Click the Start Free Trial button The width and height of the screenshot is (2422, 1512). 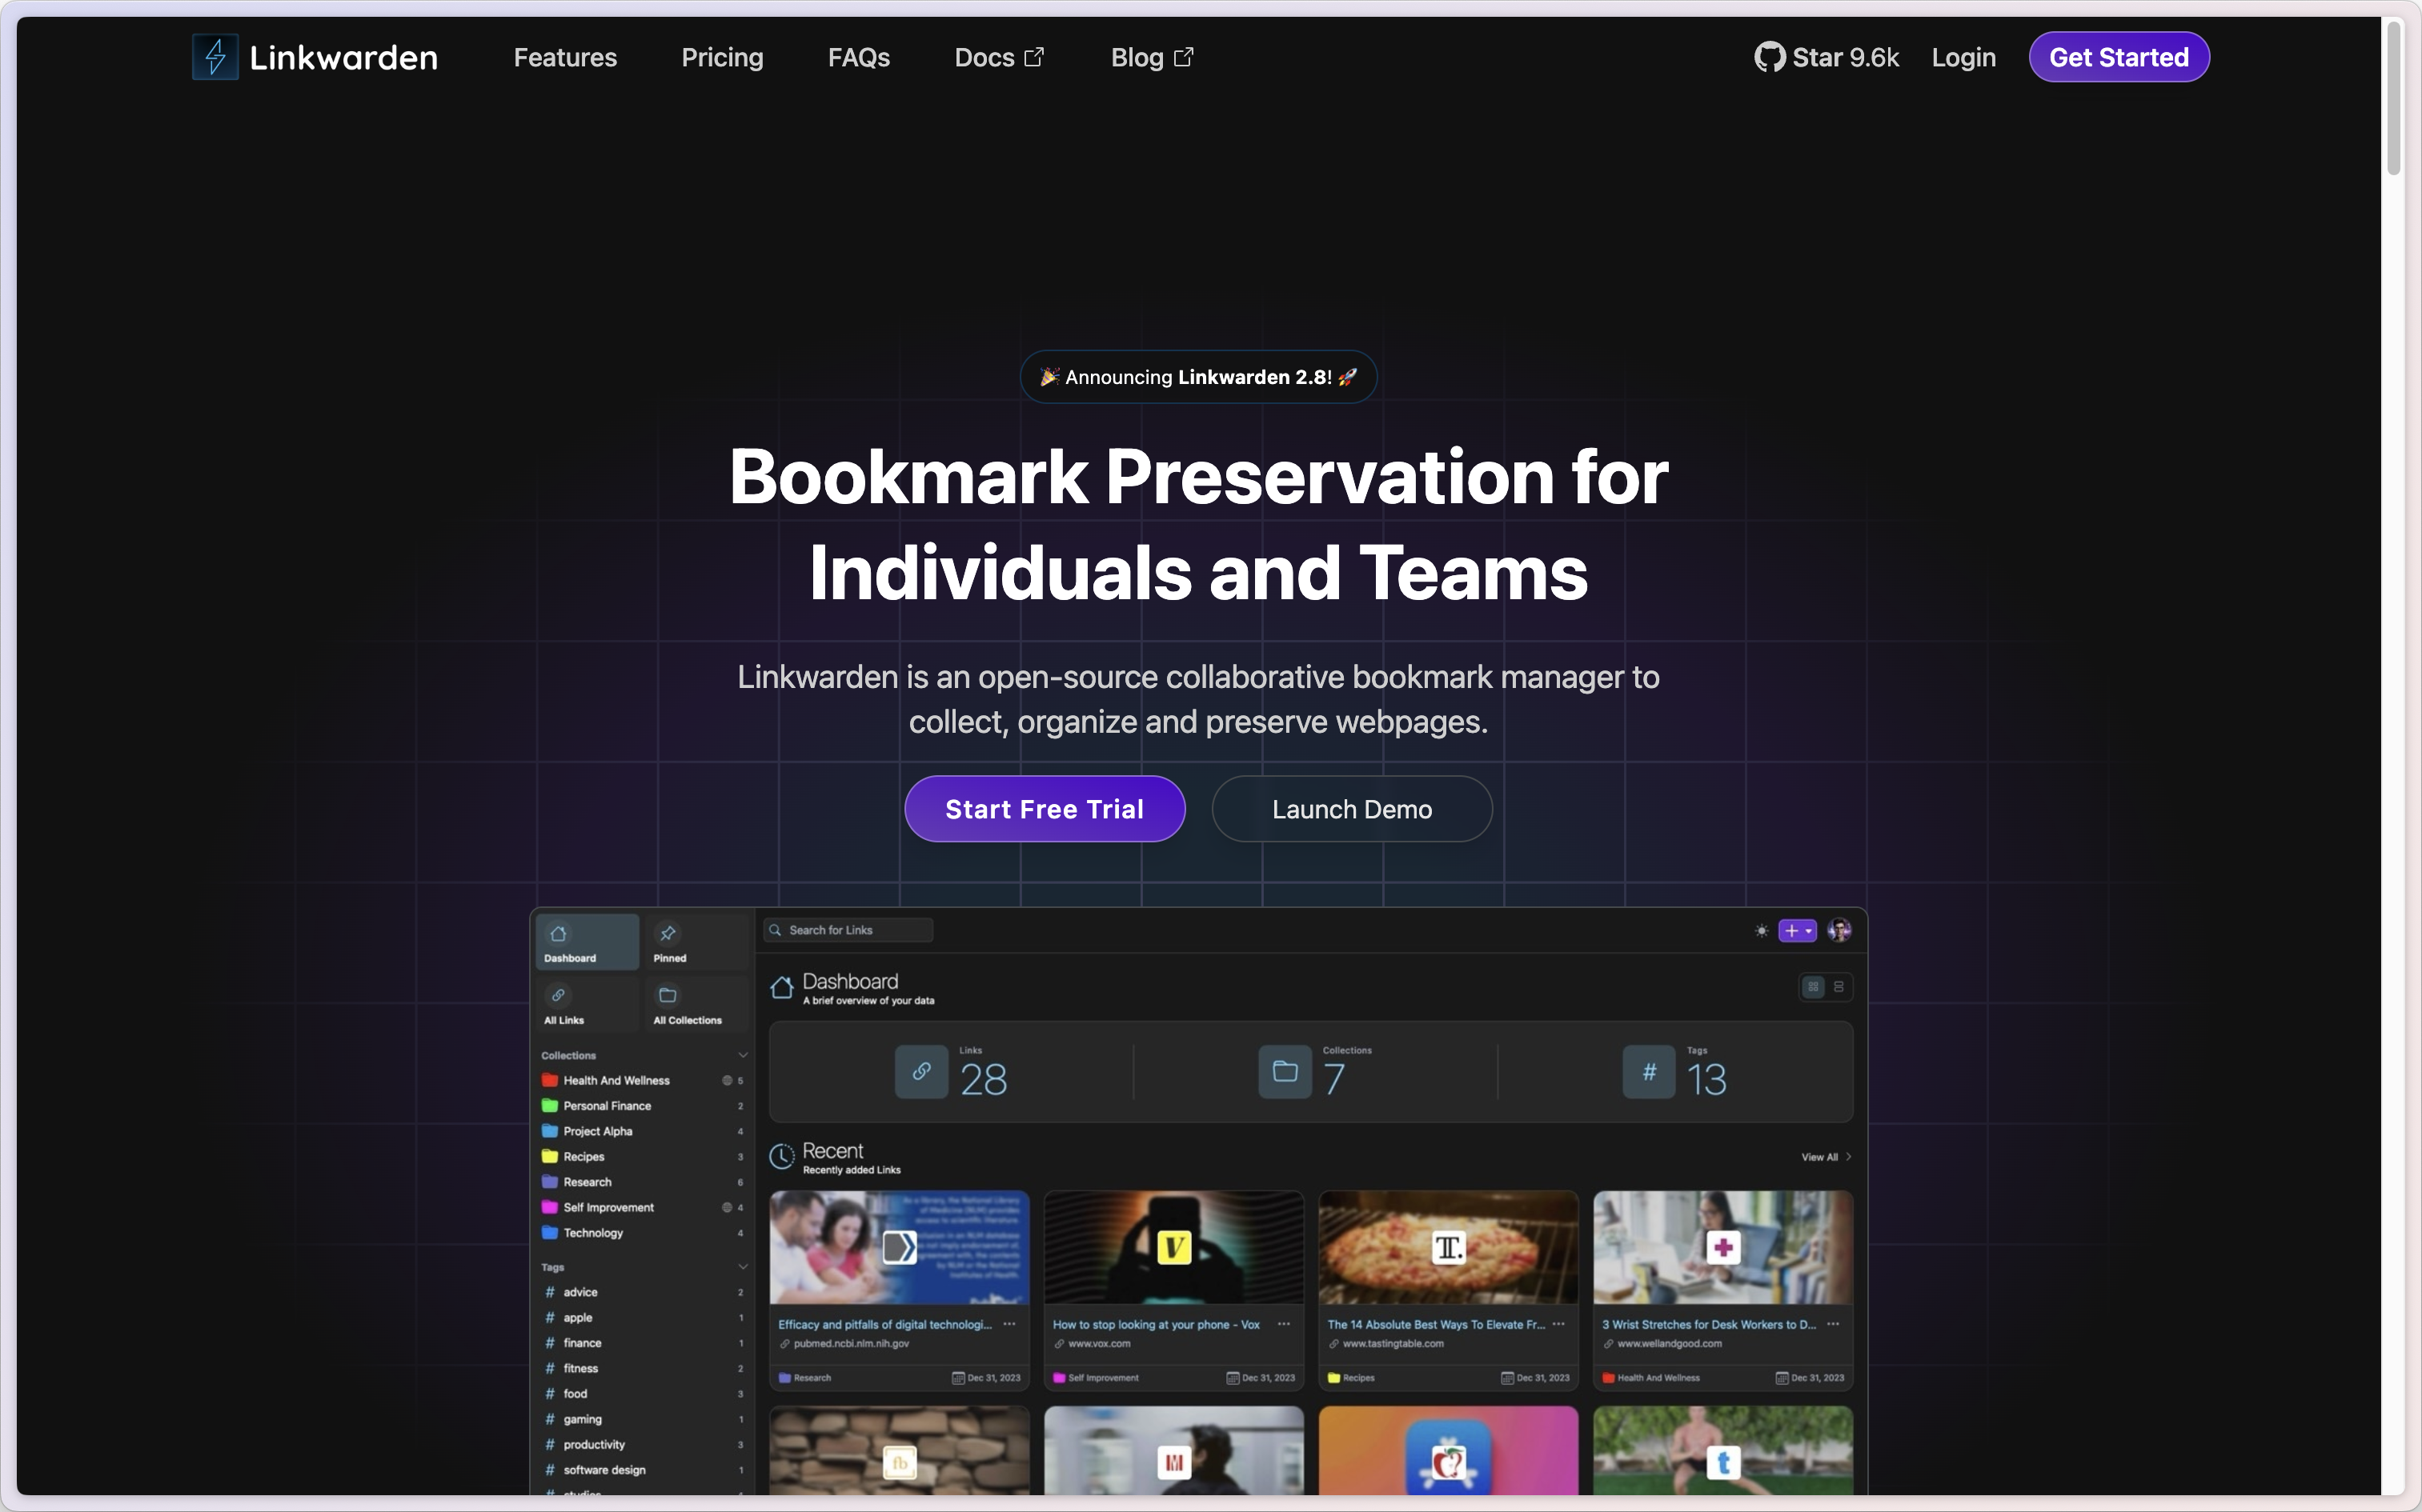pyautogui.click(x=1045, y=809)
